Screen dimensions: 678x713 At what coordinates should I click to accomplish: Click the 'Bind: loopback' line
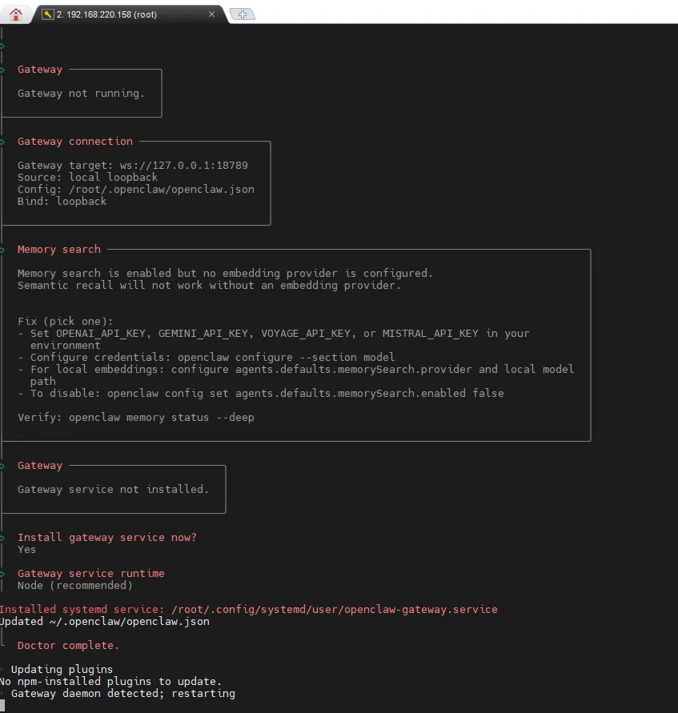click(62, 201)
